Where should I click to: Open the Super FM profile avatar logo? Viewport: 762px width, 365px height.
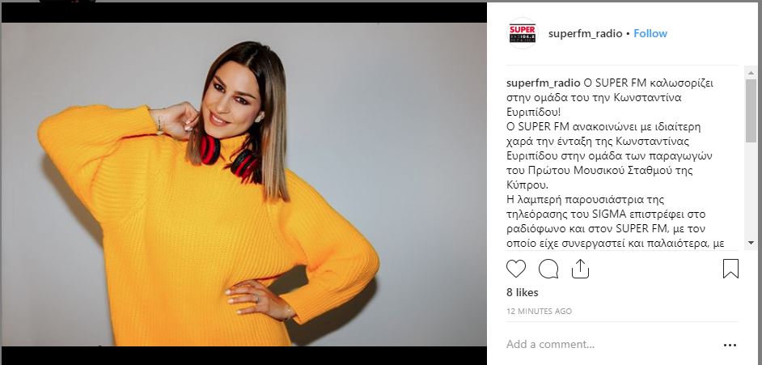coord(523,33)
